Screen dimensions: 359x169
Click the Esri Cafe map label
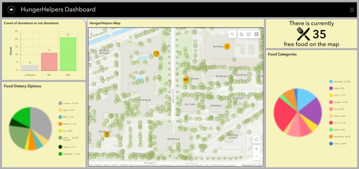point(190,104)
